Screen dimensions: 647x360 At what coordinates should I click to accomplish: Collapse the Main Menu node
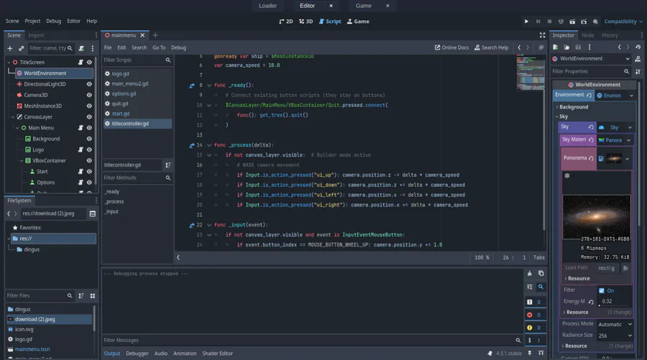[17, 128]
